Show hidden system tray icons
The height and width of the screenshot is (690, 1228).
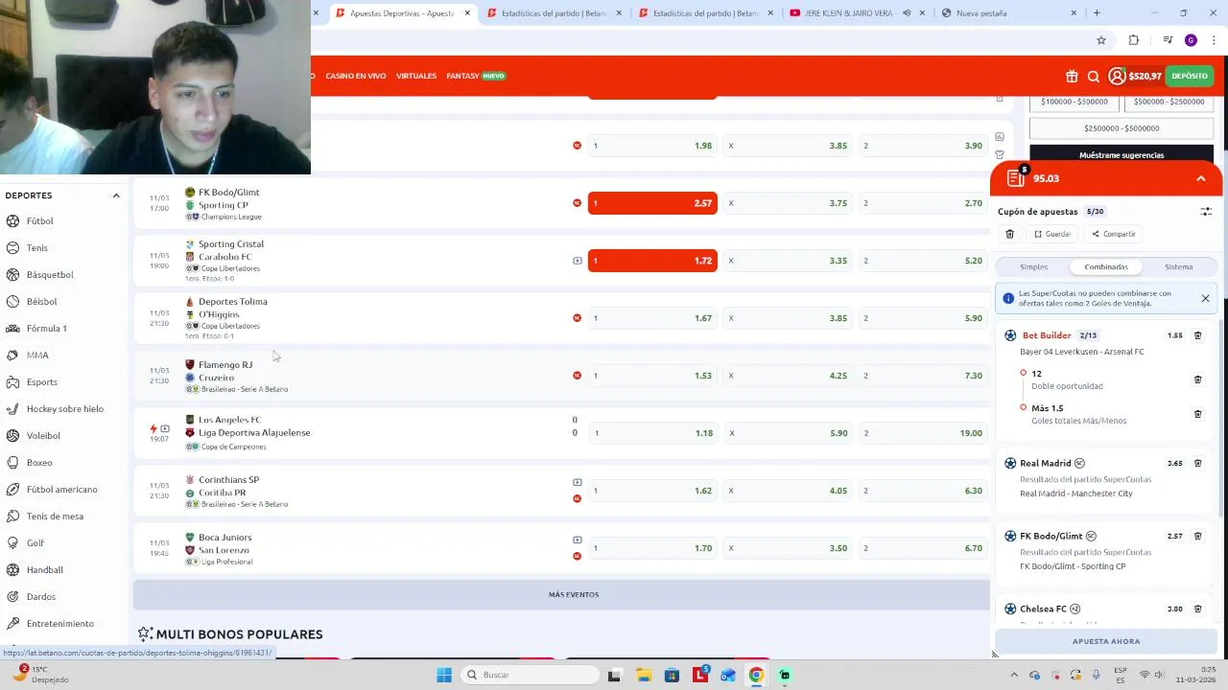1015,675
